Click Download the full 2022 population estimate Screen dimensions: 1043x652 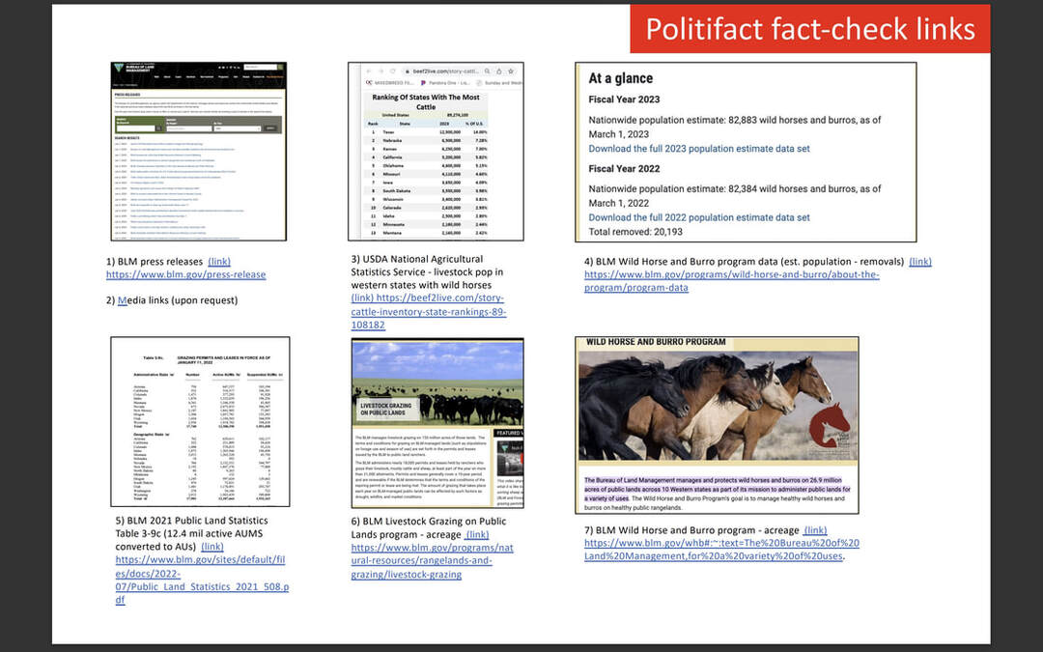pos(699,217)
